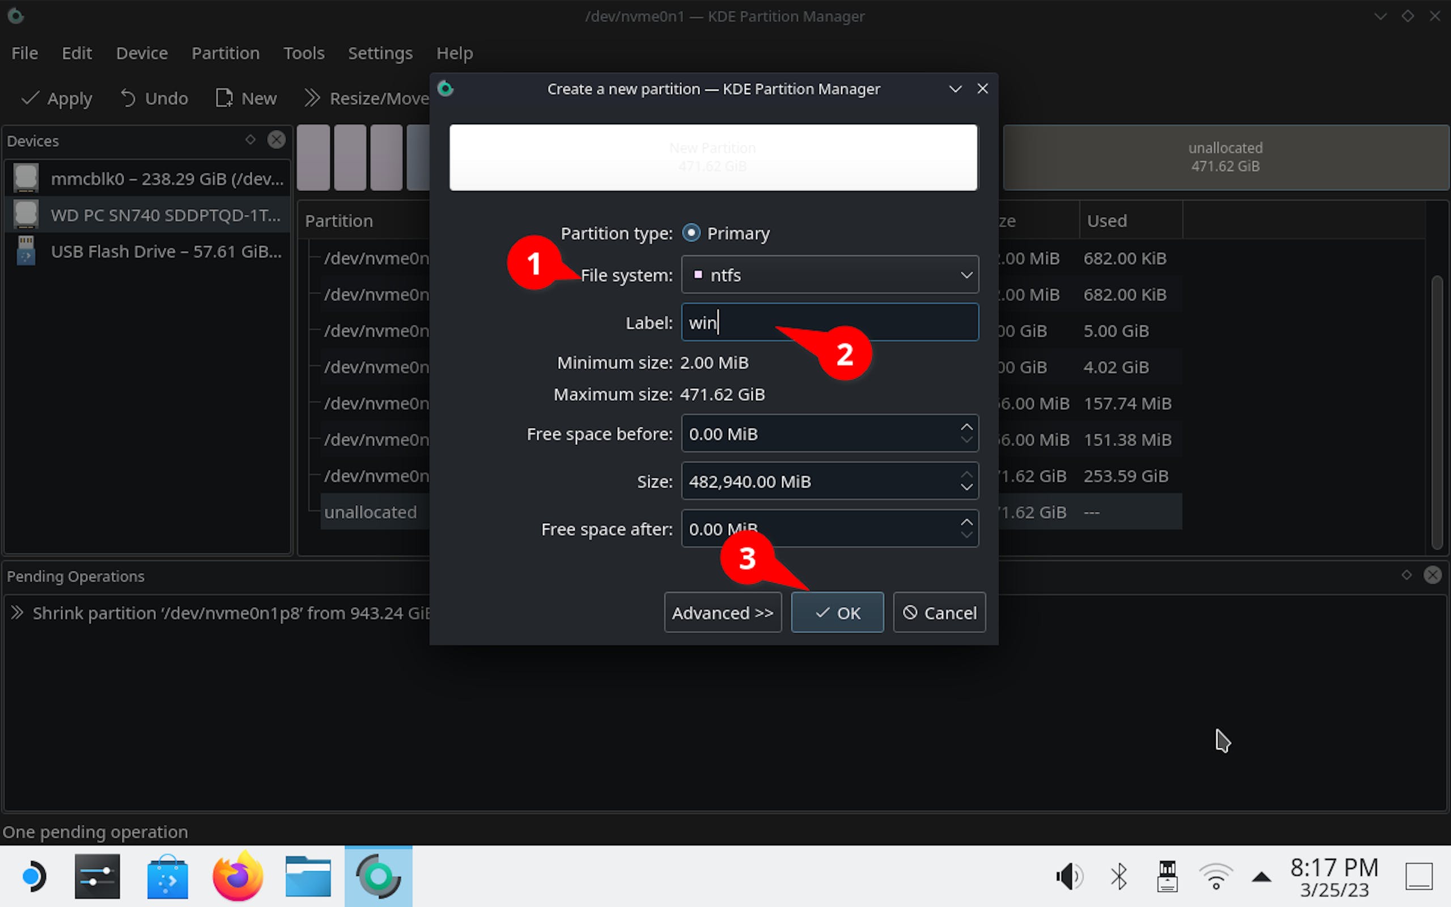Click the unallocated 471.62 GiB graph block
Image resolution: width=1451 pixels, height=907 pixels.
pyautogui.click(x=1225, y=157)
